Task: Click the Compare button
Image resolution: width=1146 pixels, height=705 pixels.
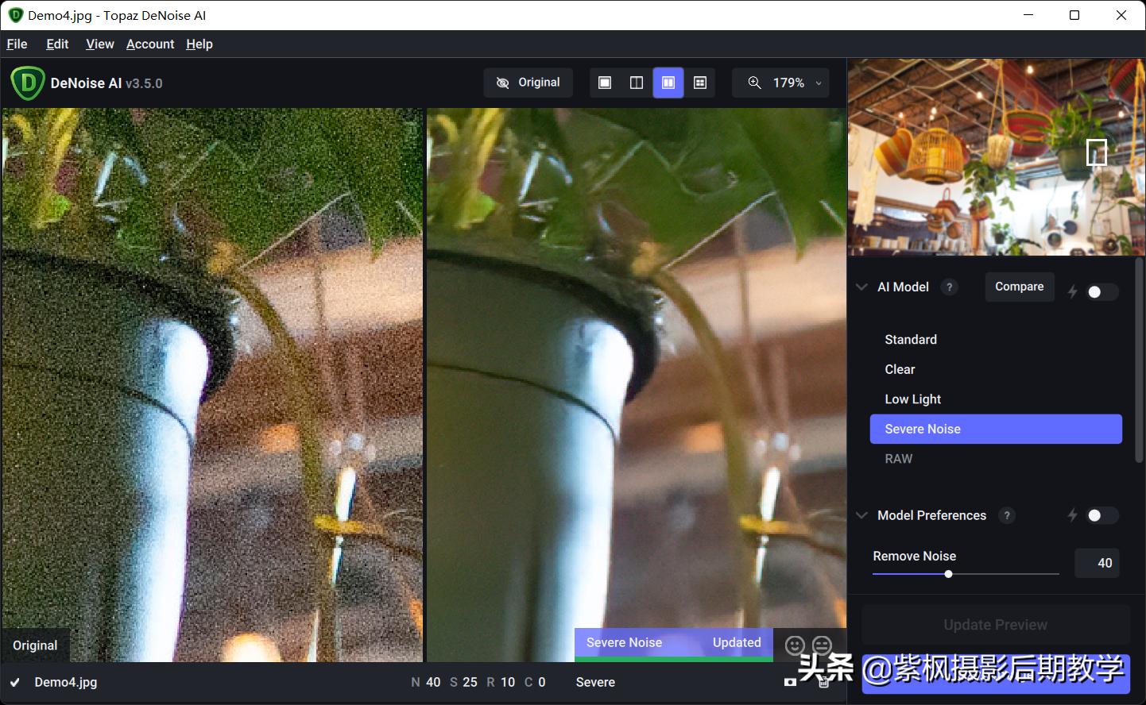Action: (x=1020, y=287)
